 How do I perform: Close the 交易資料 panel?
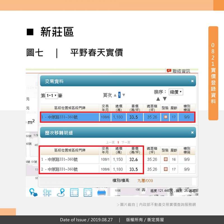[192, 81]
